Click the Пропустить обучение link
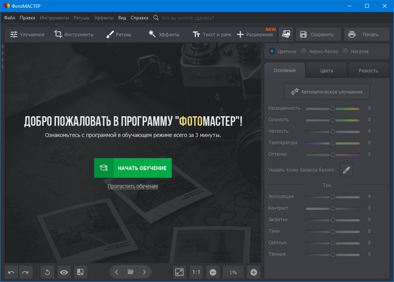Image resolution: width=394 pixels, height=282 pixels. click(133, 186)
